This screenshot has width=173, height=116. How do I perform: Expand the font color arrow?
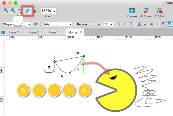pos(145,24)
